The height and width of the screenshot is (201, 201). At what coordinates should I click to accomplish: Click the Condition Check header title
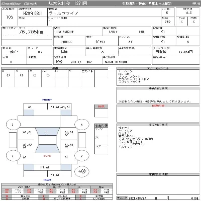(x=19, y=4)
